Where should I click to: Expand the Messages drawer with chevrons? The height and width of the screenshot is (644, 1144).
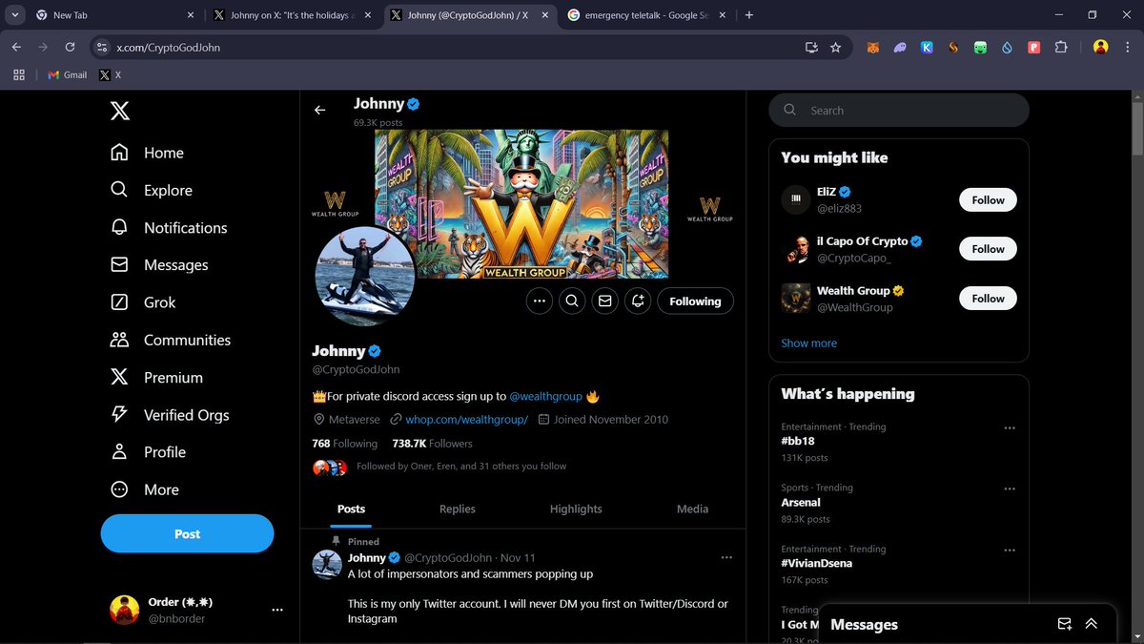1092,624
